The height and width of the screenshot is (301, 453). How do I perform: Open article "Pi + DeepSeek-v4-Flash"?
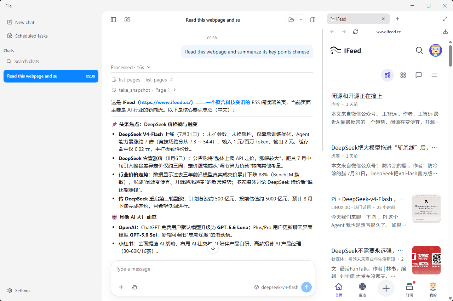tap(368, 199)
